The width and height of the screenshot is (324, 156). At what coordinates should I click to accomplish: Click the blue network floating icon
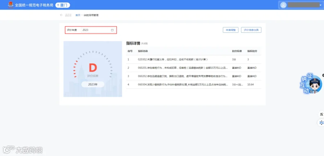point(321,123)
